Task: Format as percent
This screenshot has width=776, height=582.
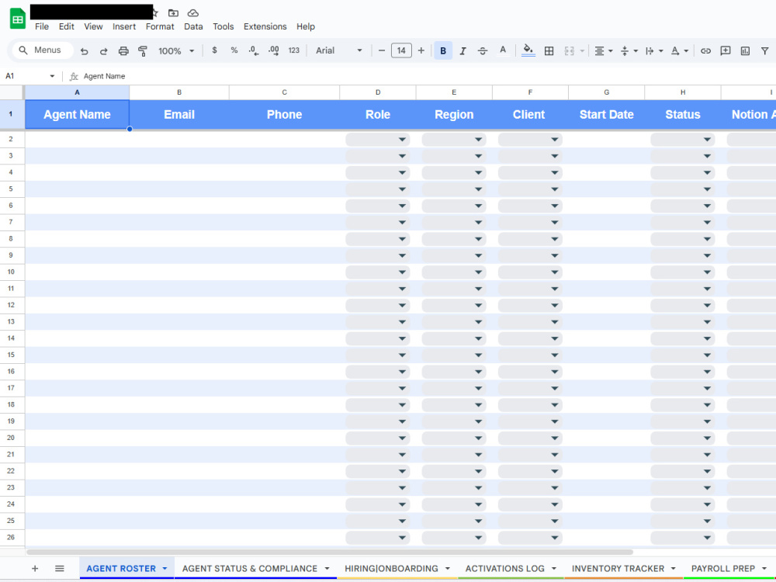Action: [234, 50]
